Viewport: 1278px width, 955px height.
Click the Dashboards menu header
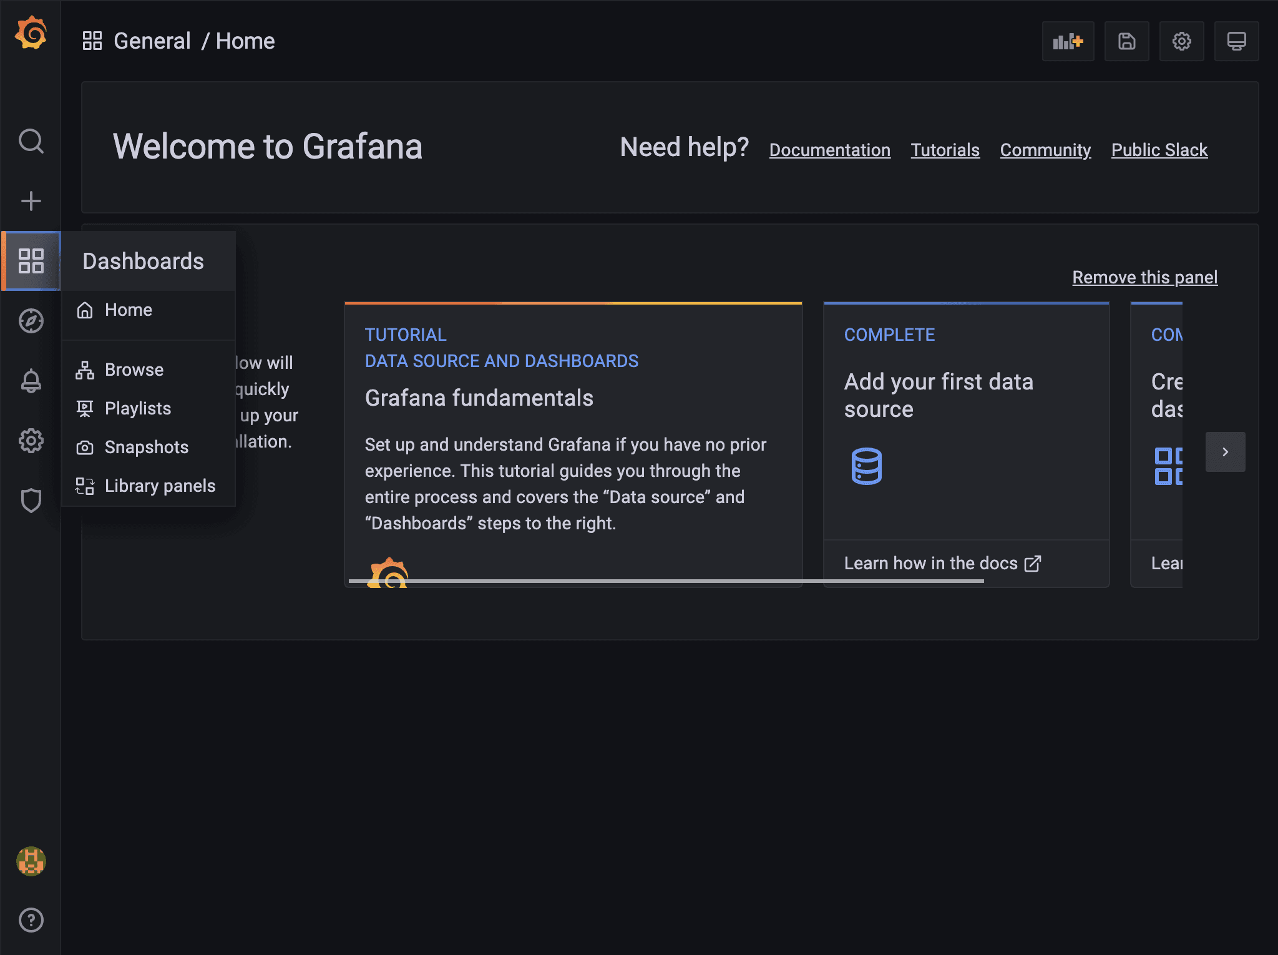(149, 261)
